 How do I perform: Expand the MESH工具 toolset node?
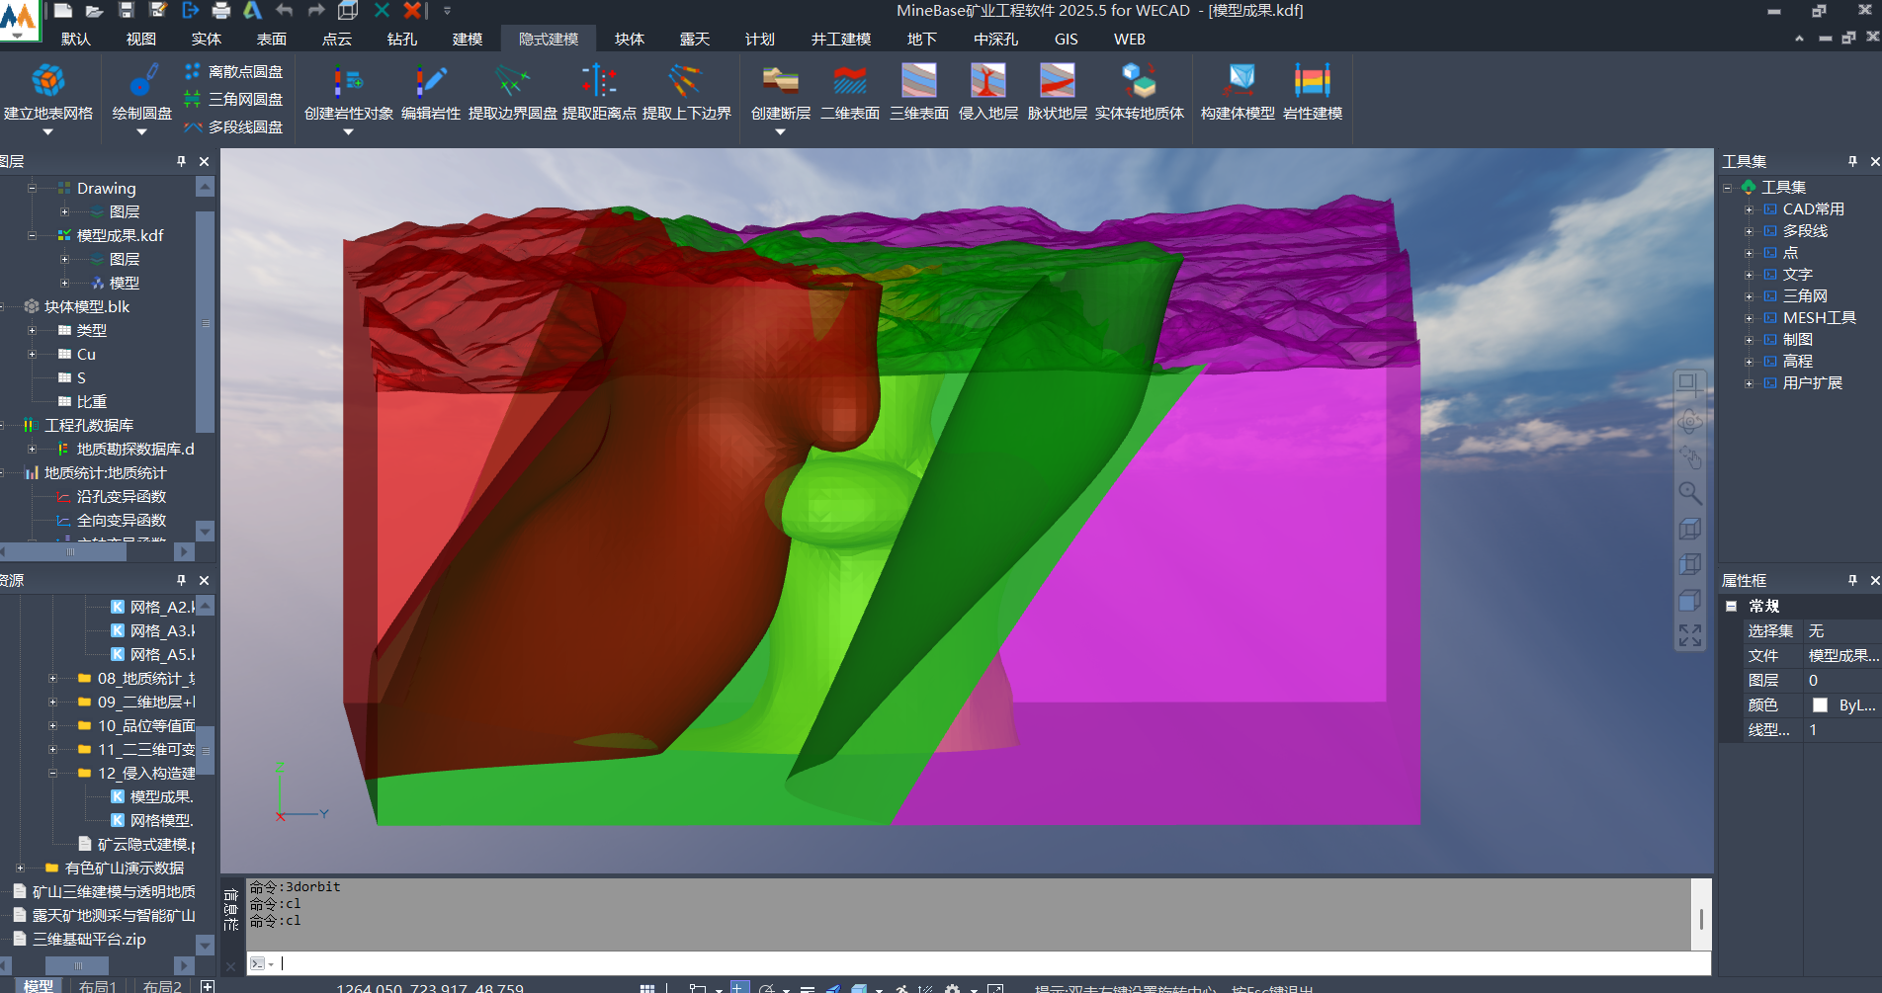[1749, 318]
